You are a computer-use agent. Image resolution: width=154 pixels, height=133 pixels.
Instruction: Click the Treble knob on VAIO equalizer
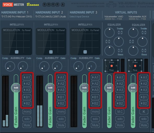click(109, 33)
